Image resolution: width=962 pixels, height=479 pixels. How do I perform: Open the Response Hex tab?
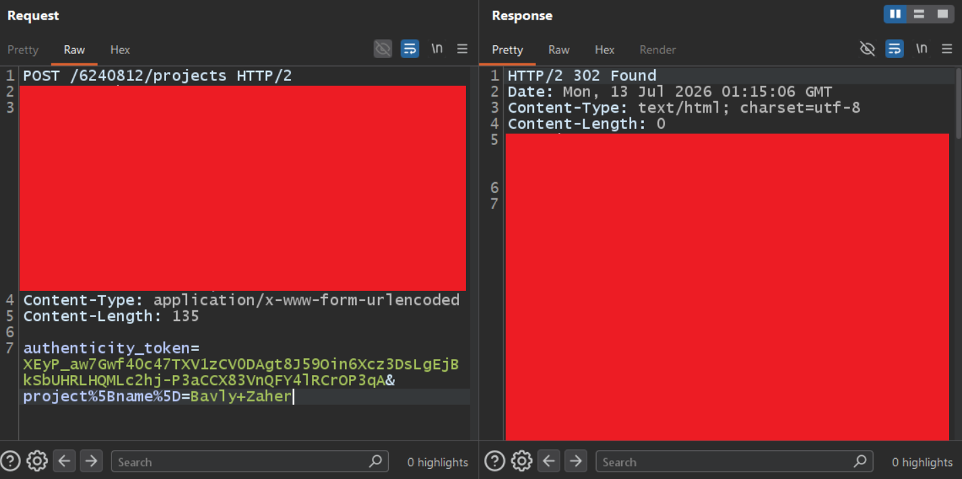click(604, 49)
